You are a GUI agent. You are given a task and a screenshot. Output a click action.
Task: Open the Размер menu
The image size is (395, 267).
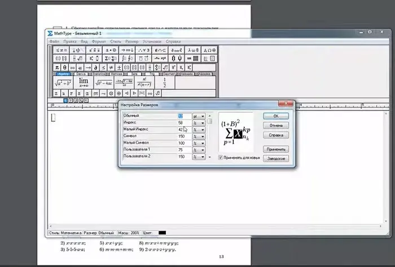coord(131,41)
